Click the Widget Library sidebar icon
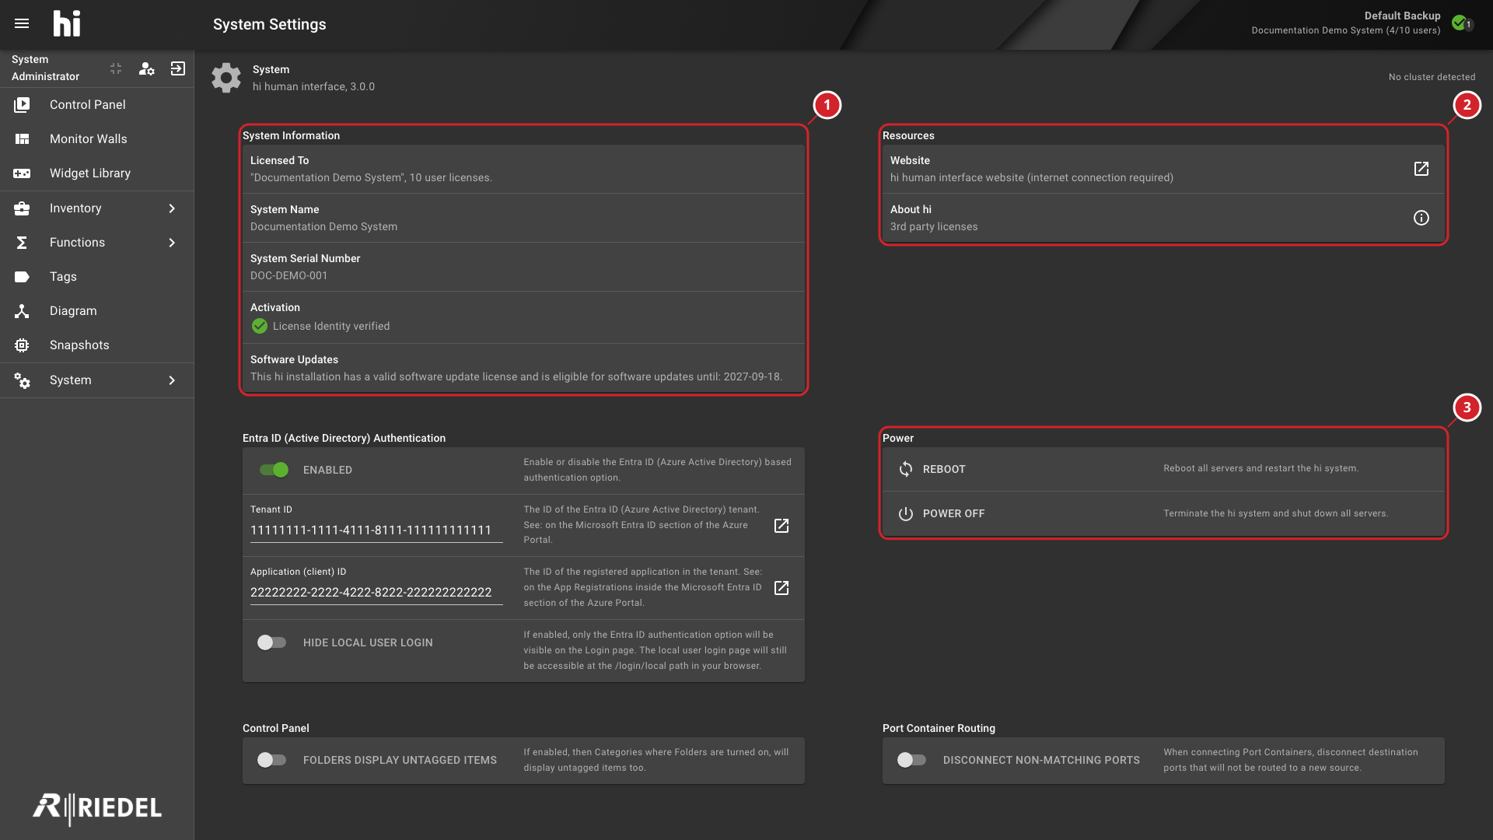 tap(22, 173)
